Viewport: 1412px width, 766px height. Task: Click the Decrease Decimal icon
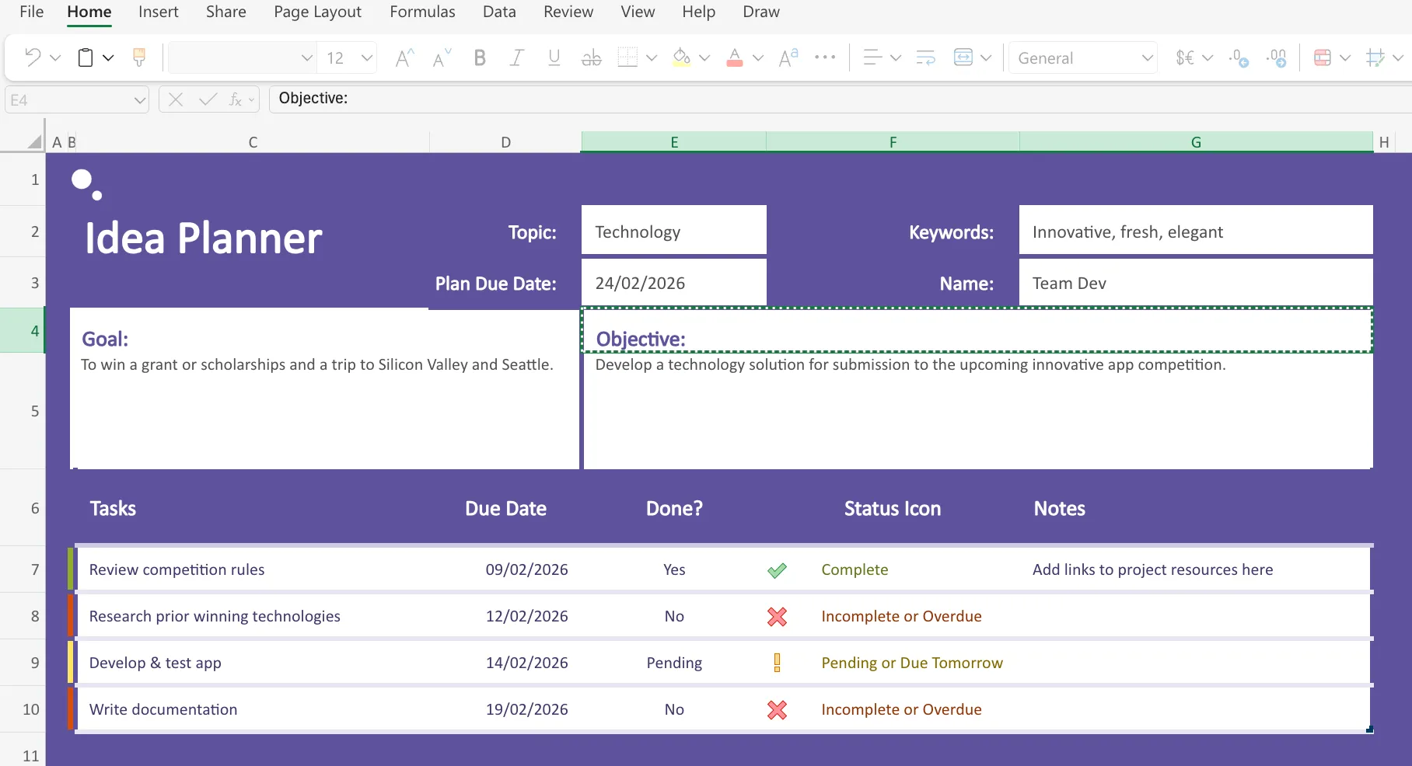pyautogui.click(x=1239, y=57)
